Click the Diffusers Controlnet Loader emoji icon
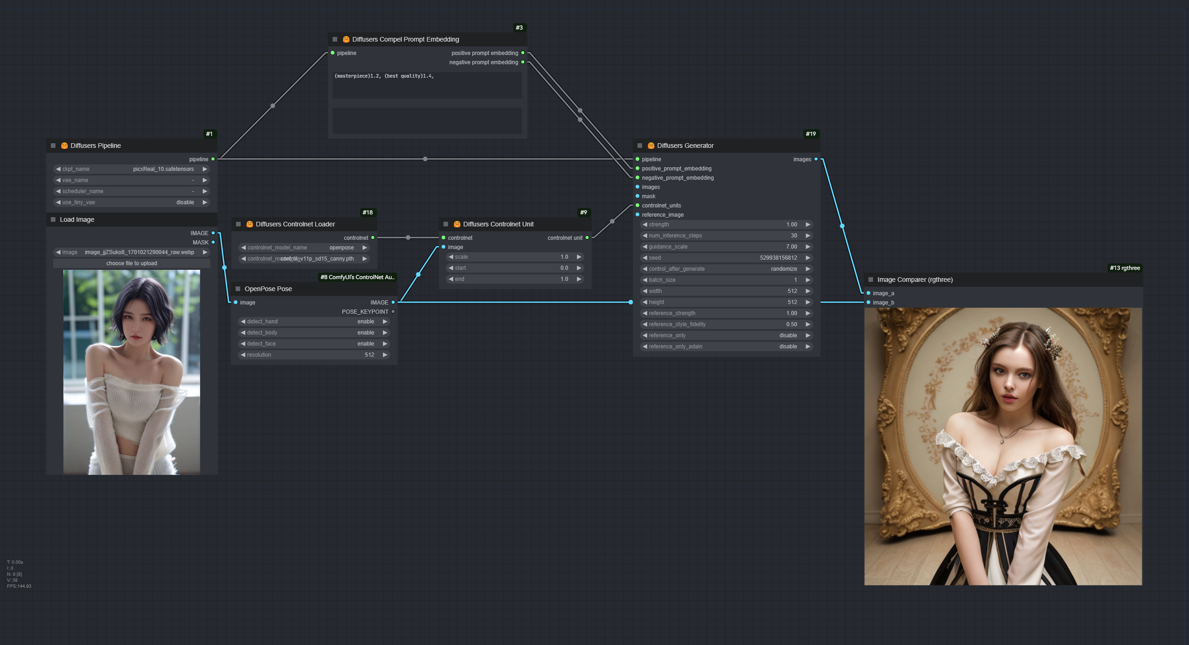 click(249, 224)
